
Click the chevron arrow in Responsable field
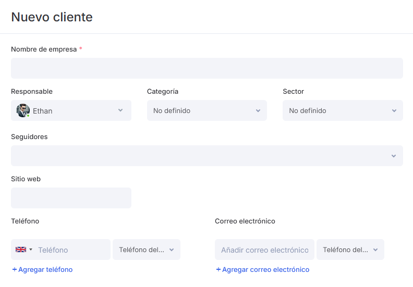point(120,110)
